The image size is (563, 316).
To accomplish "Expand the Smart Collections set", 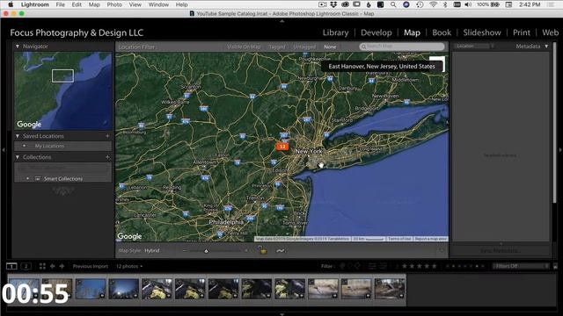I will [27, 178].
